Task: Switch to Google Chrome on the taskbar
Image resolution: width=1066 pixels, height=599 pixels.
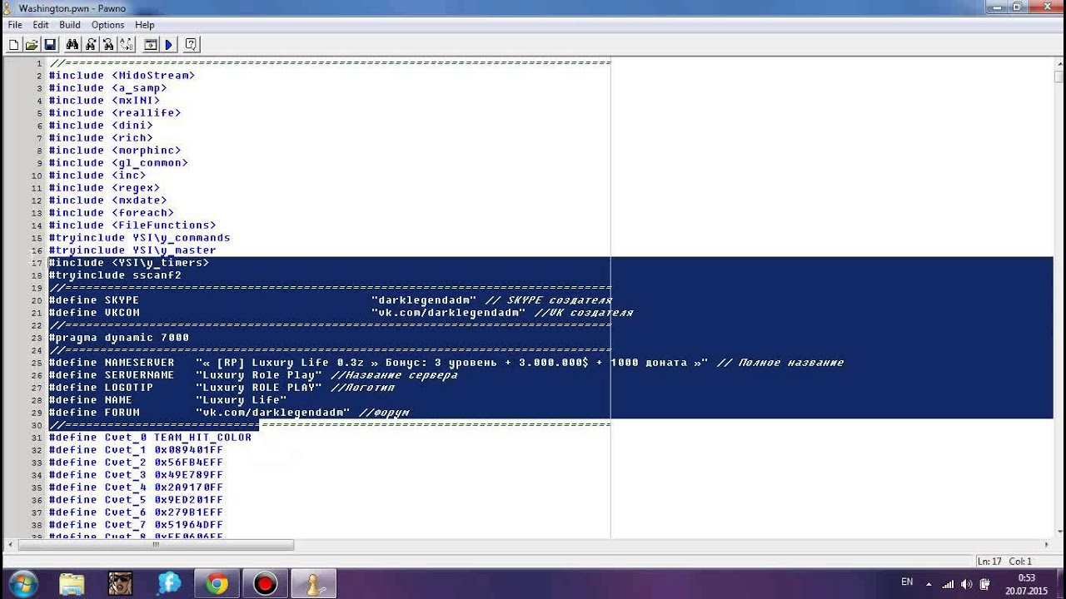Action: (x=217, y=583)
